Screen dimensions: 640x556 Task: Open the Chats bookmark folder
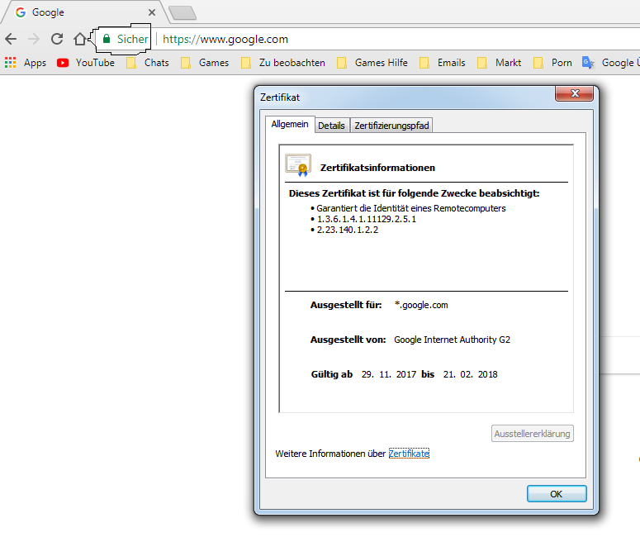(x=148, y=63)
